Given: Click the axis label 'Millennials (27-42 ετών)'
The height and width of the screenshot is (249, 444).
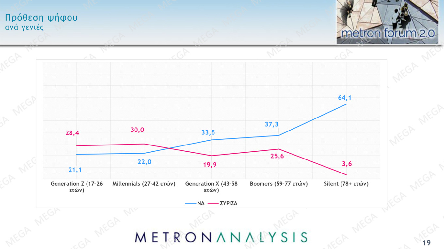Looking at the screenshot, I should (144, 184).
